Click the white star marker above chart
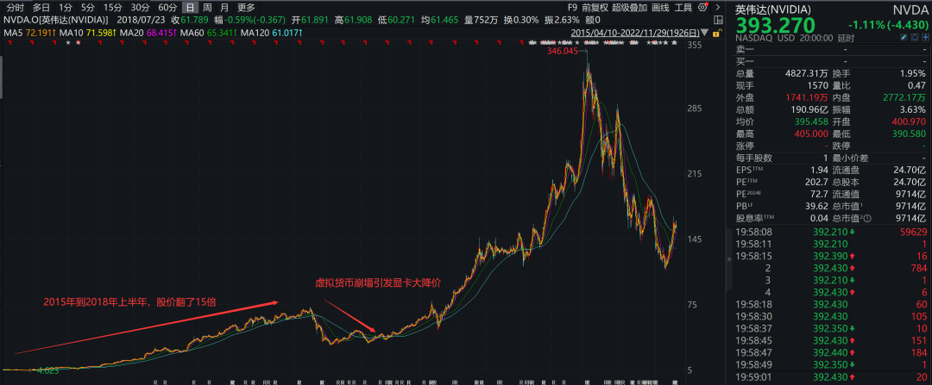The height and width of the screenshot is (385, 932). coord(66,42)
